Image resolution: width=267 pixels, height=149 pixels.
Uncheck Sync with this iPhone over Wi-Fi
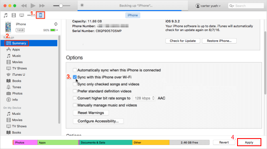click(75, 77)
